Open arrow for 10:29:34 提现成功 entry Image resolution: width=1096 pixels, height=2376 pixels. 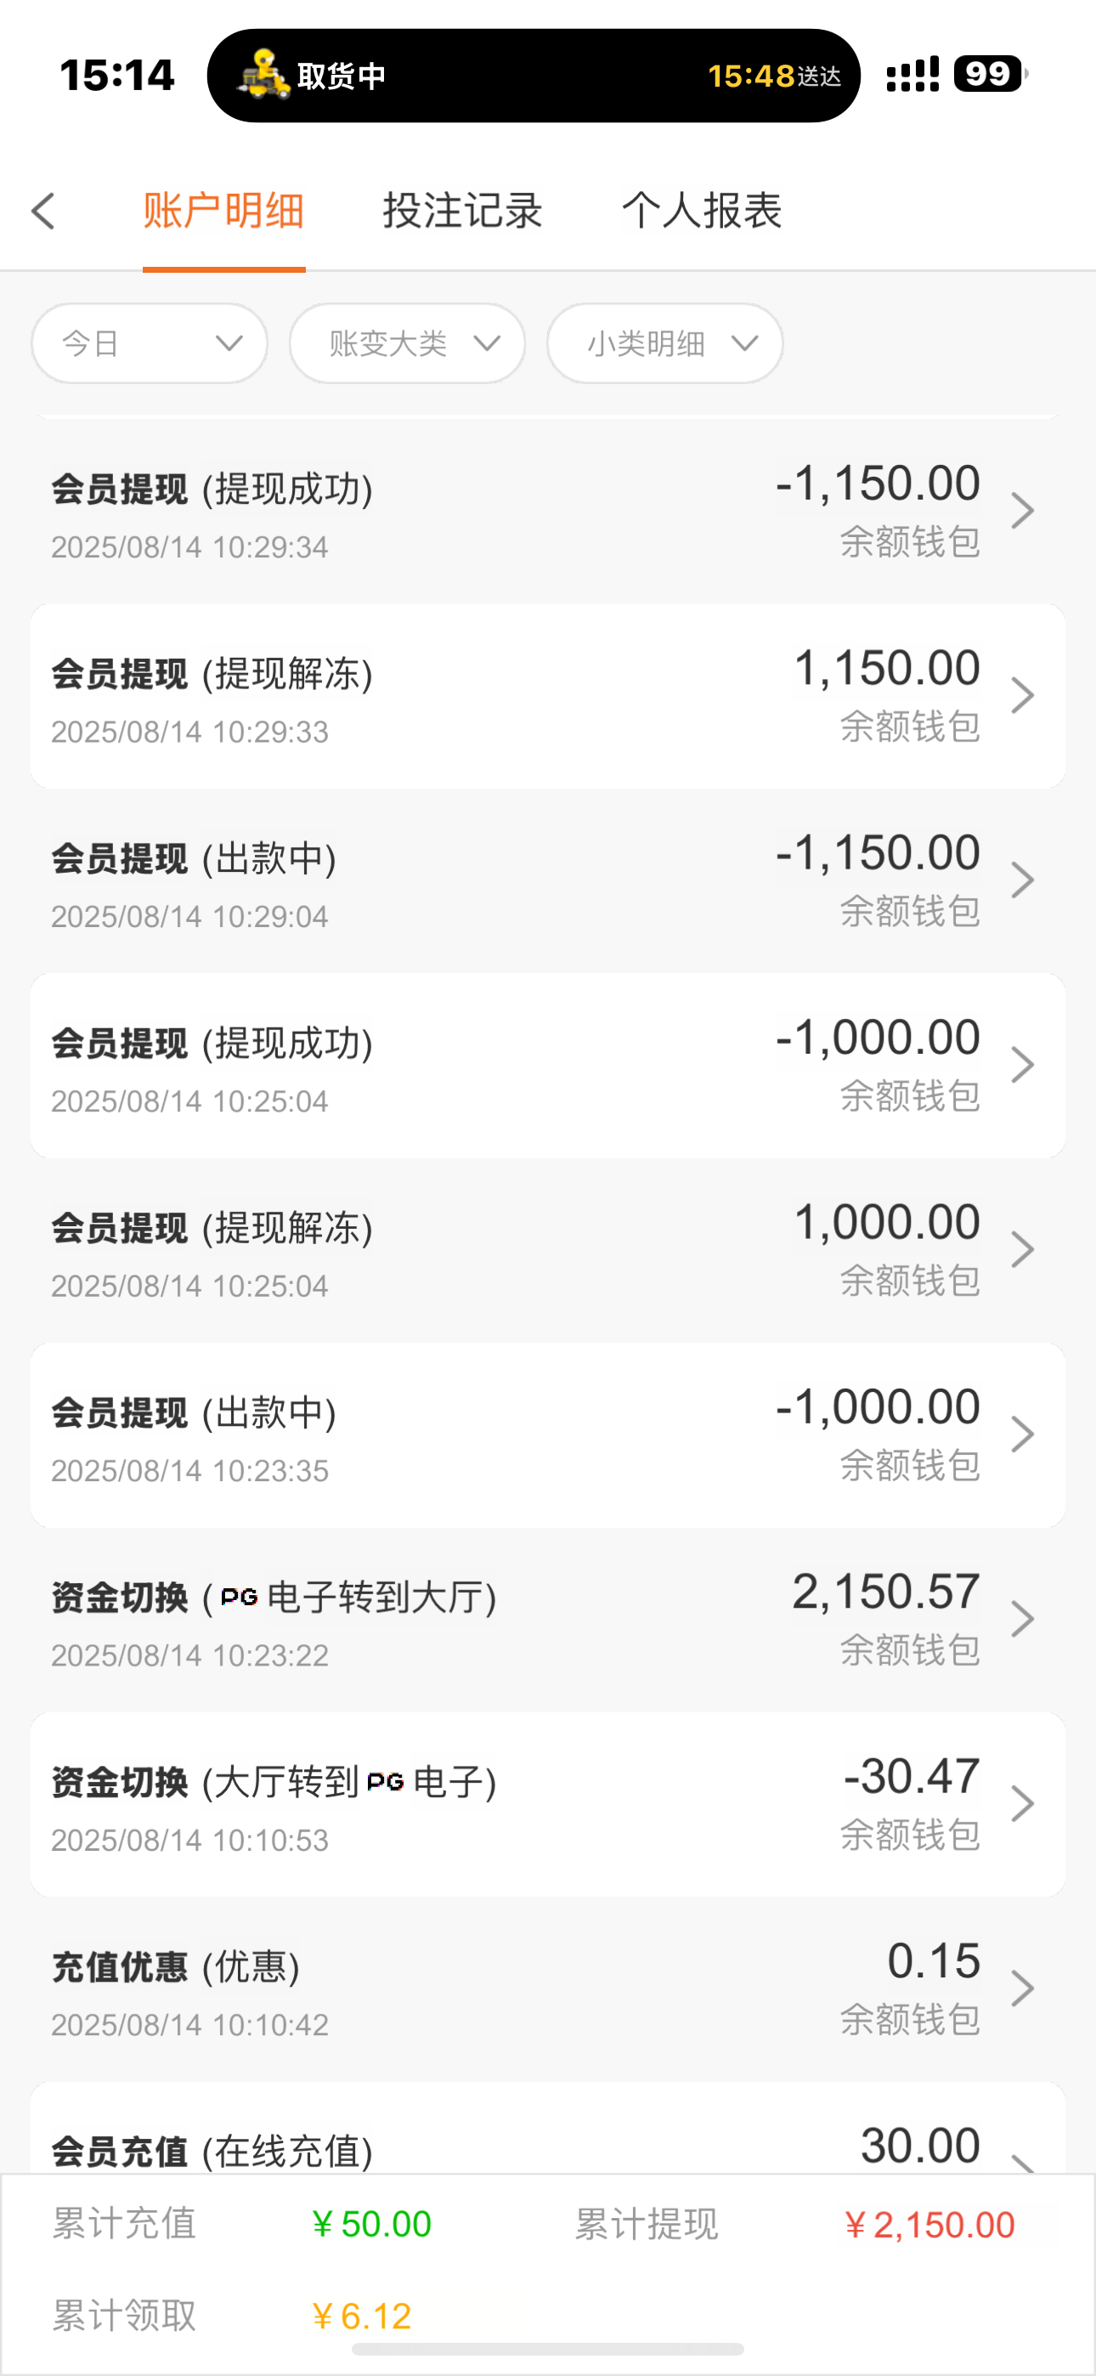[x=1021, y=511]
